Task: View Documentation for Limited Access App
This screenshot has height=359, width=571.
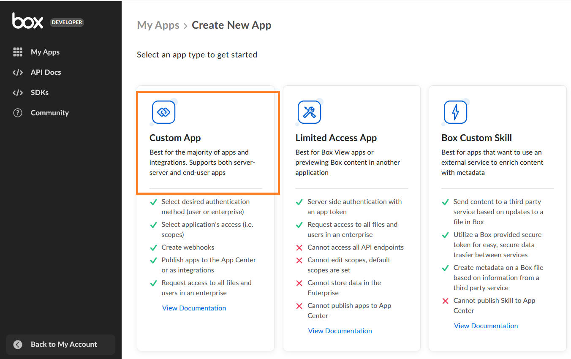Action: pos(340,331)
